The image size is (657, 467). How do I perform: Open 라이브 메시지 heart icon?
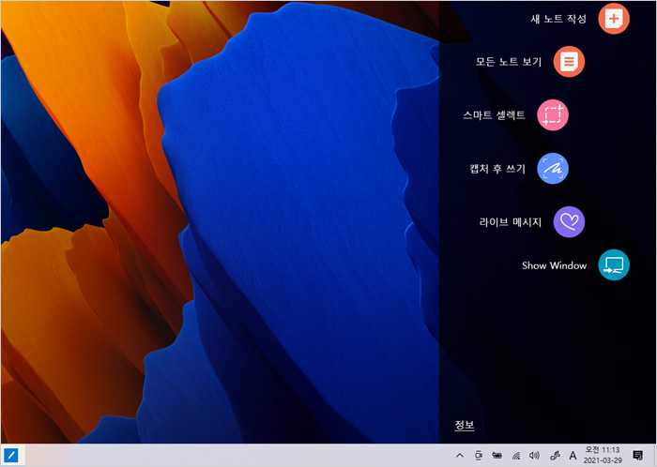coord(569,222)
